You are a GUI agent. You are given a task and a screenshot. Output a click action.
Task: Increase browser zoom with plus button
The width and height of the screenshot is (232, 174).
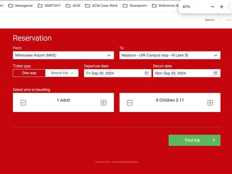click(x=222, y=7)
